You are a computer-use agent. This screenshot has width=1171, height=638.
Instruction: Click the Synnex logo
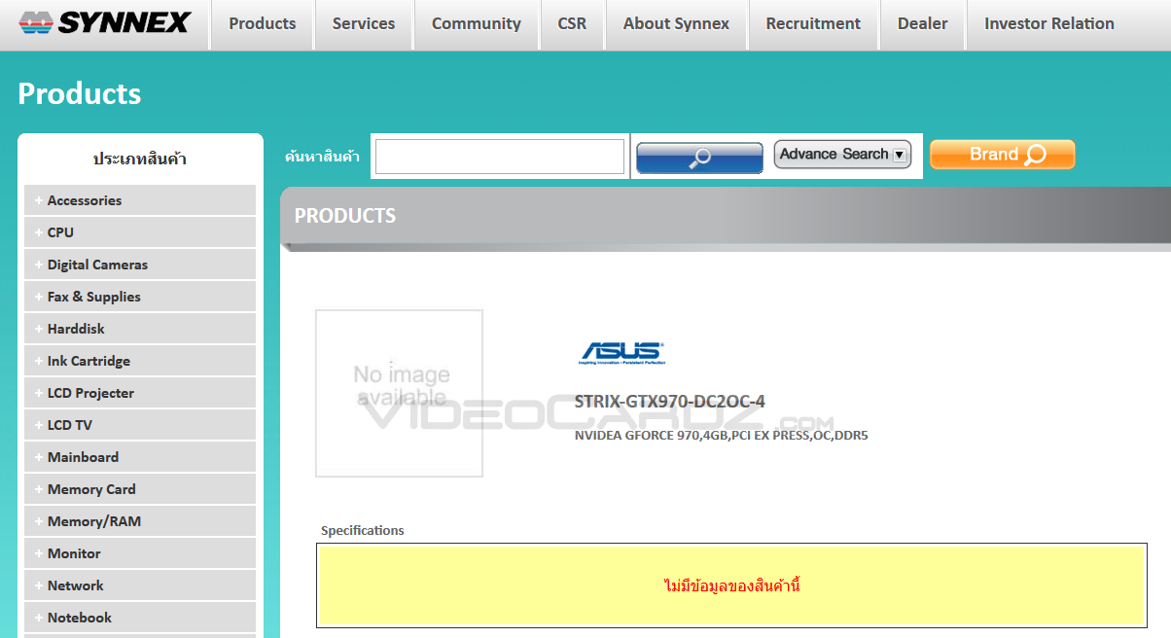point(105,23)
